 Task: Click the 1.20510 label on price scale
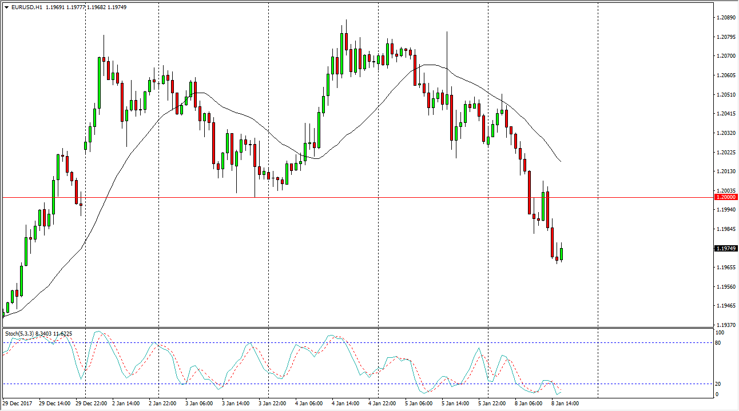[725, 94]
